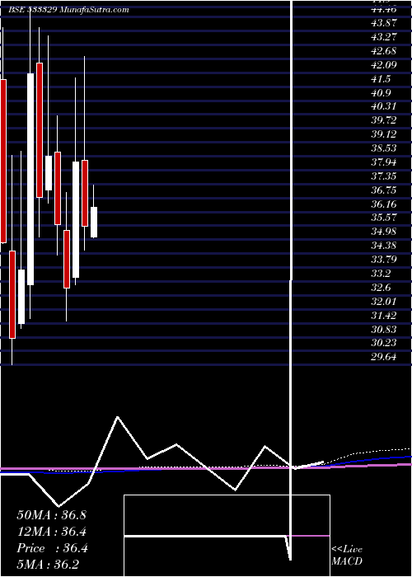This screenshot has height=577, width=412.
Task: Select the 33.79 price axis label
Action: click(384, 260)
